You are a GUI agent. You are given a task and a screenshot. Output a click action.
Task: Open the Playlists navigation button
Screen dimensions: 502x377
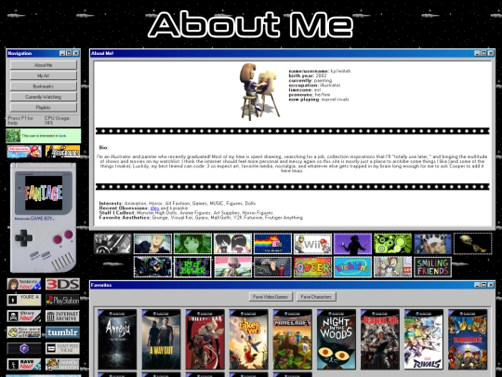(43, 107)
